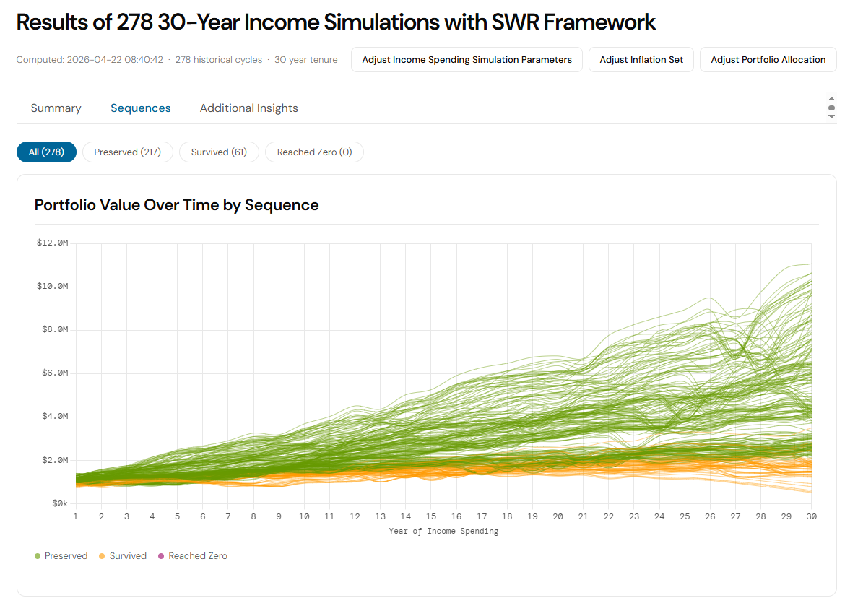Click the tab scroll down arrow
845x603 pixels.
pyautogui.click(x=831, y=116)
